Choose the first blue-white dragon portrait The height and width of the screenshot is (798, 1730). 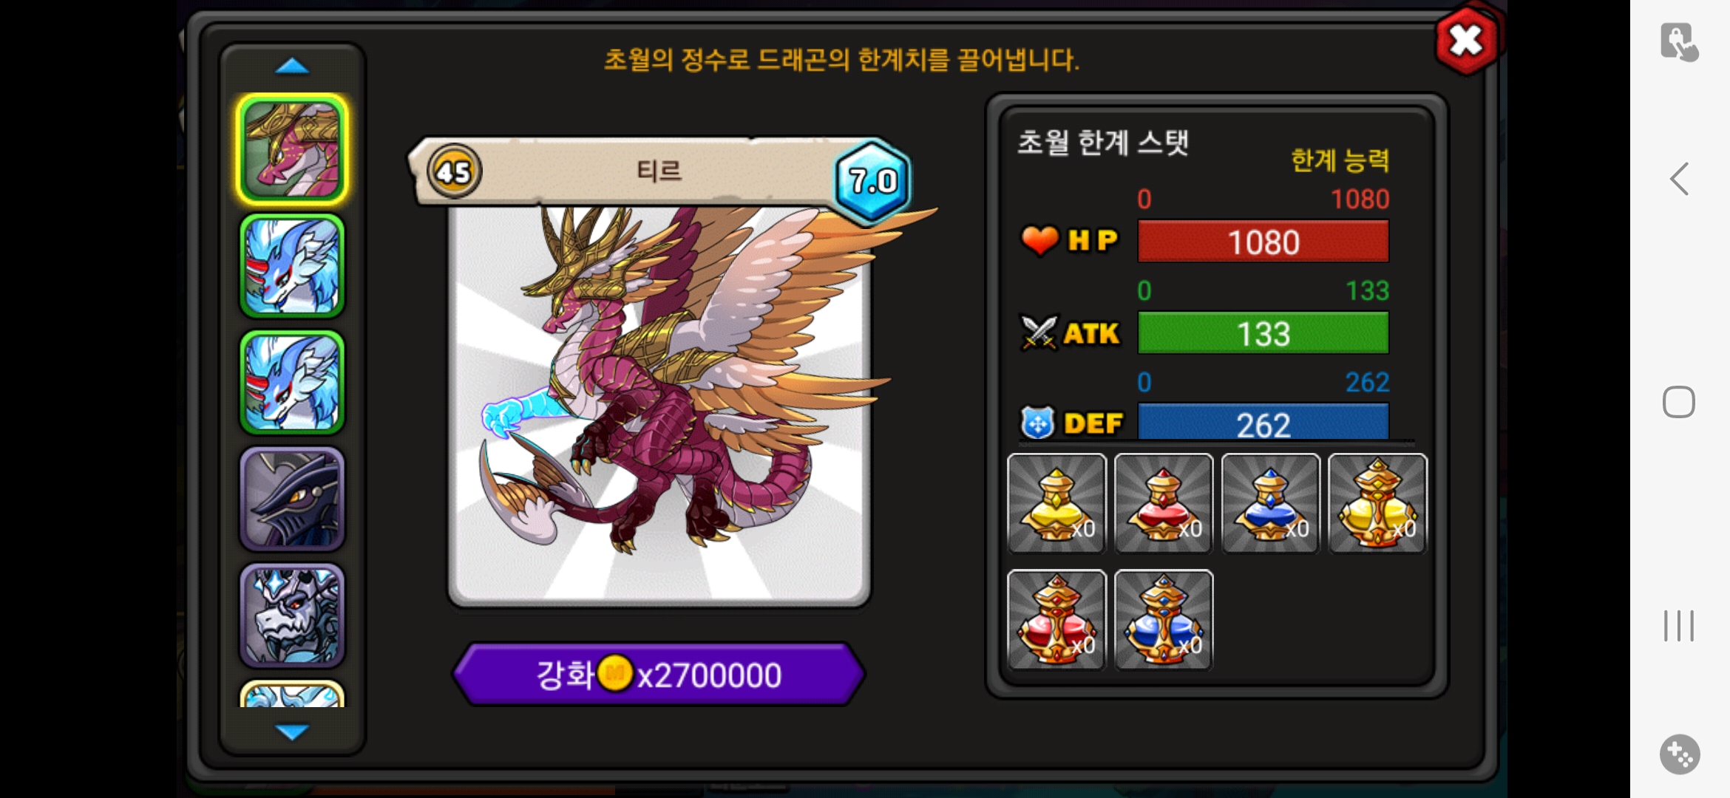(x=292, y=266)
